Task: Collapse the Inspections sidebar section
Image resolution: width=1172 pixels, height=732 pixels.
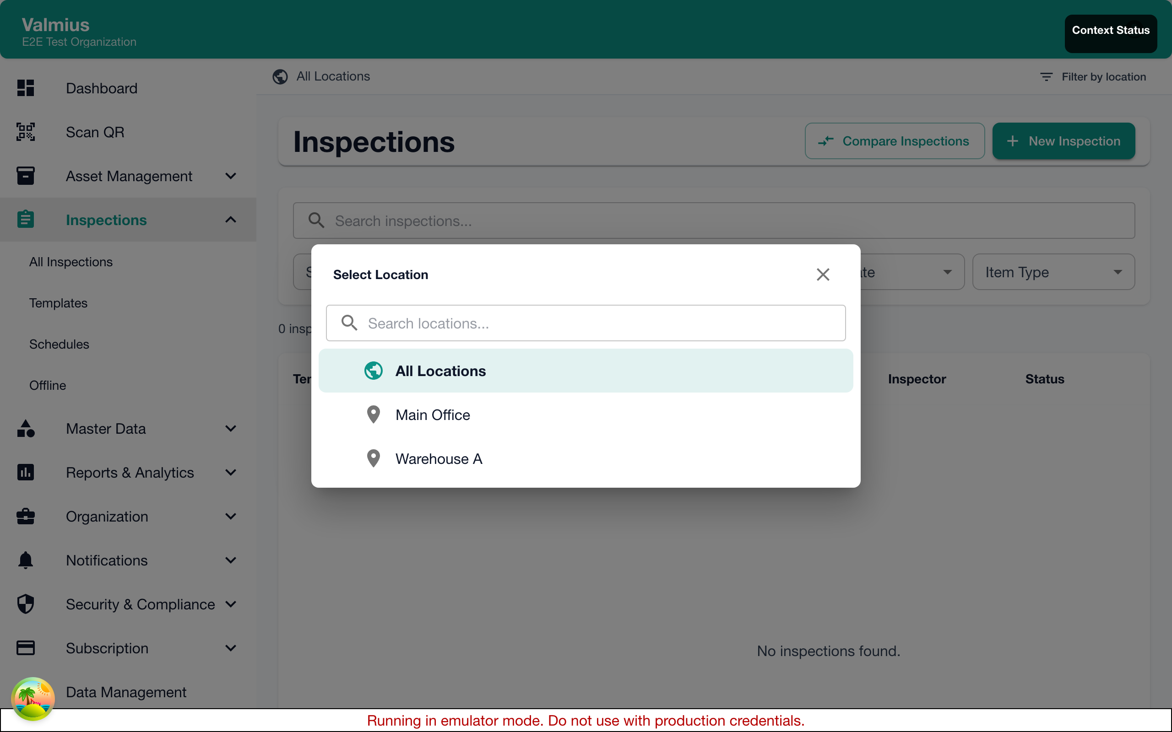Action: 231,219
